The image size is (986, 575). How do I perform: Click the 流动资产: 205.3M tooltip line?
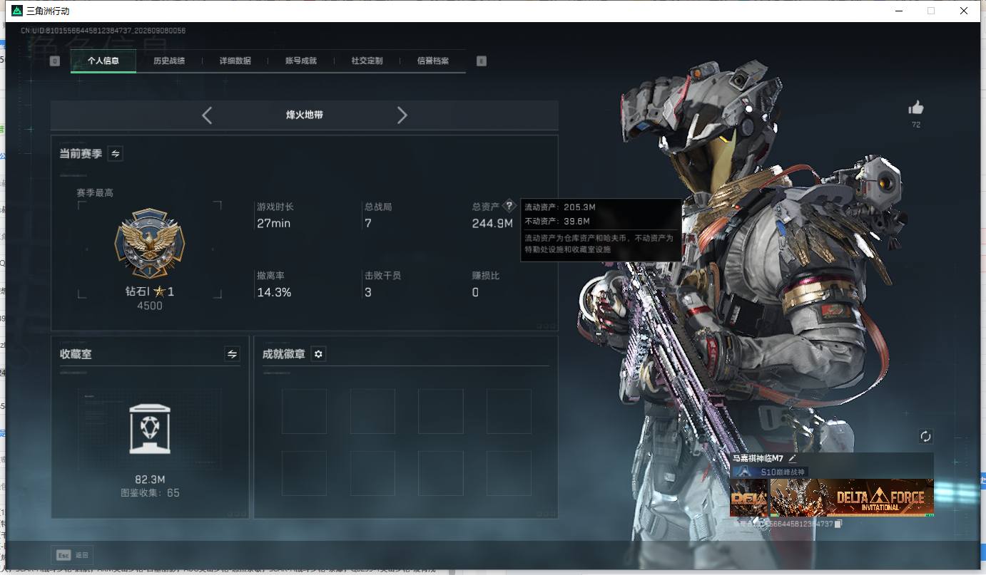pos(560,207)
